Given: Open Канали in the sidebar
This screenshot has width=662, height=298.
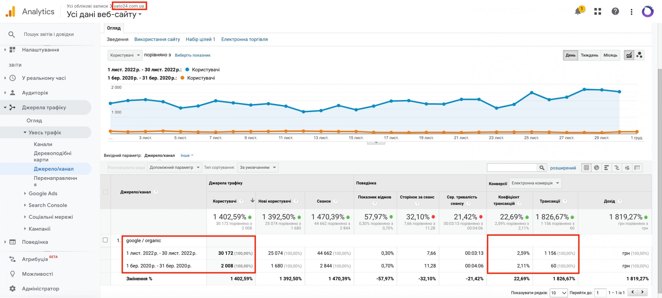Looking at the screenshot, I should tap(43, 144).
